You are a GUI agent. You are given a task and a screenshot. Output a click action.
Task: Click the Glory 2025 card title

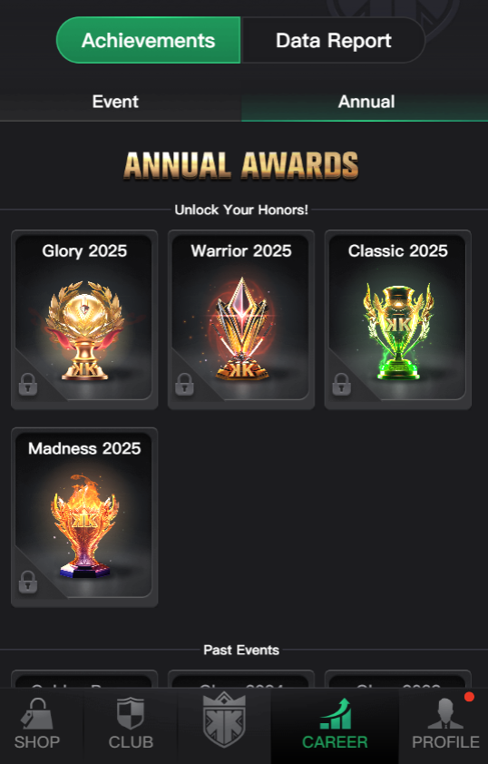tap(84, 250)
